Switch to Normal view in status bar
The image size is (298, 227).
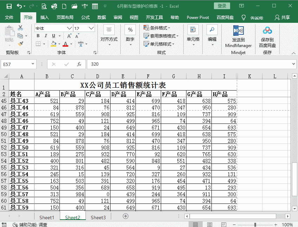pyautogui.click(x=195, y=225)
